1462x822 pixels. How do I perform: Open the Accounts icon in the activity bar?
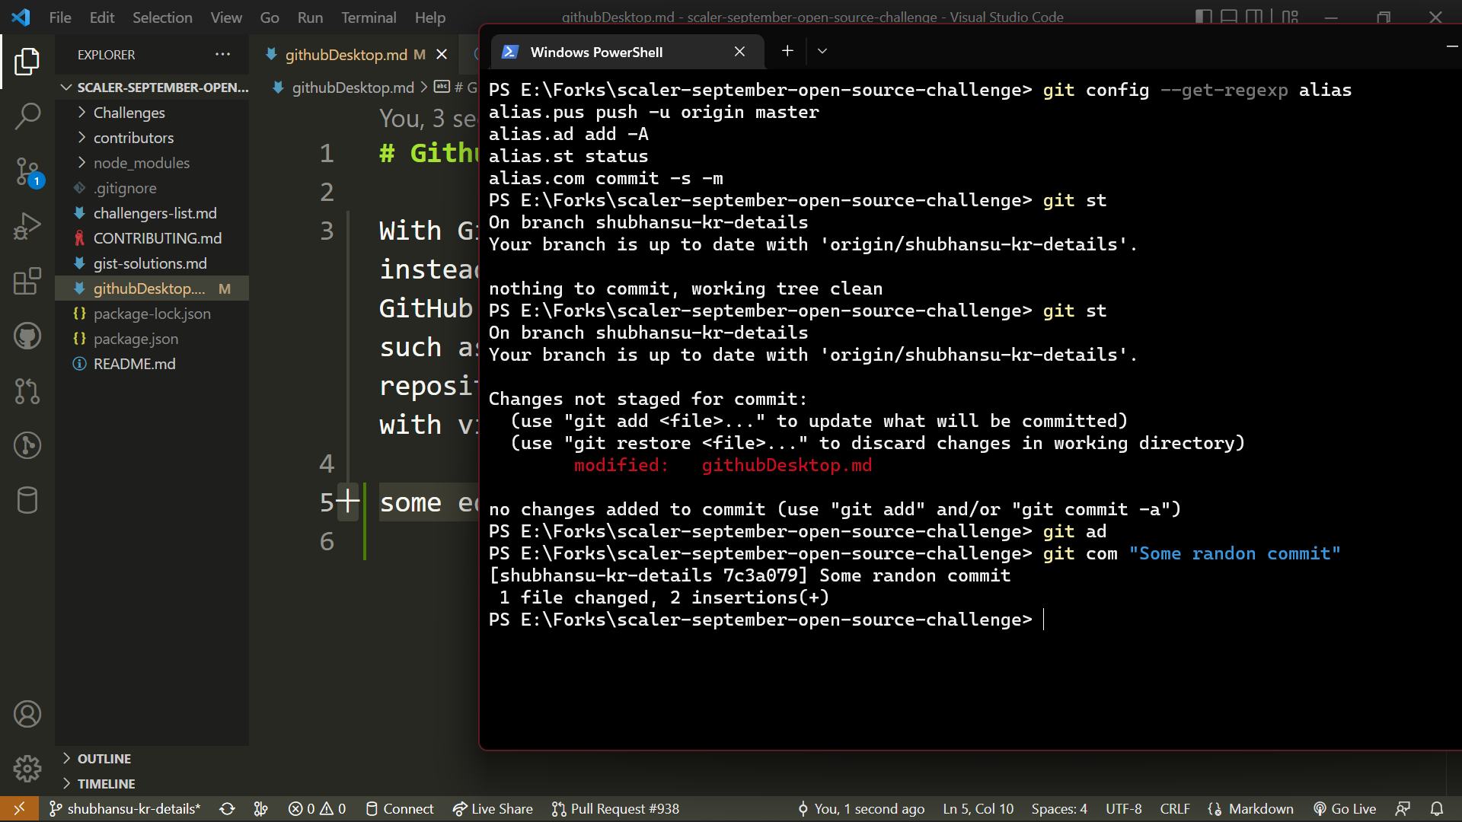point(28,714)
